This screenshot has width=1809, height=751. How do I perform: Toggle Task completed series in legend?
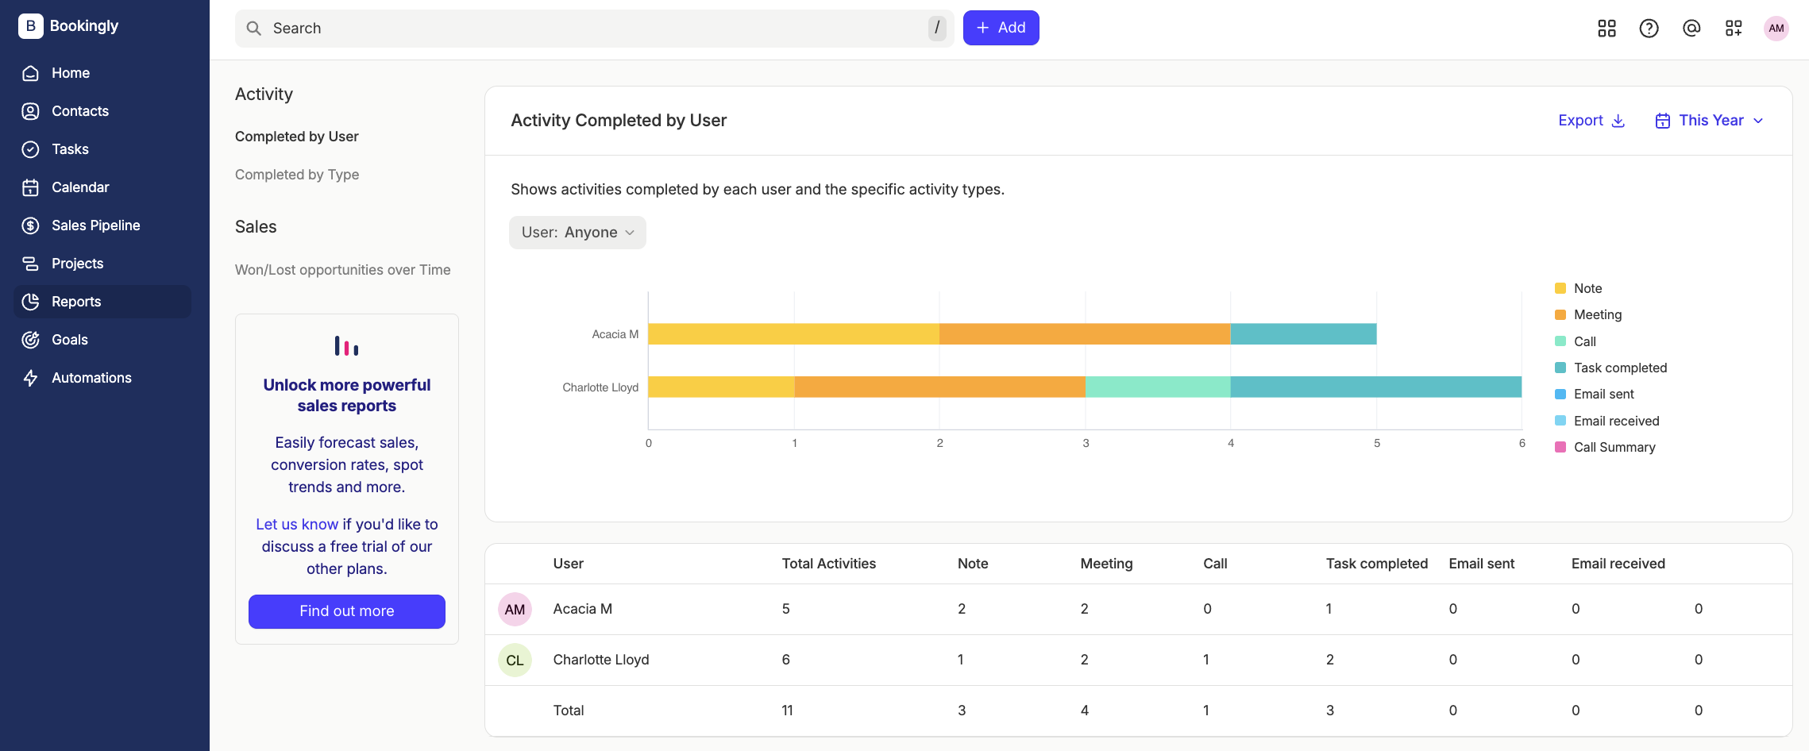click(1610, 368)
